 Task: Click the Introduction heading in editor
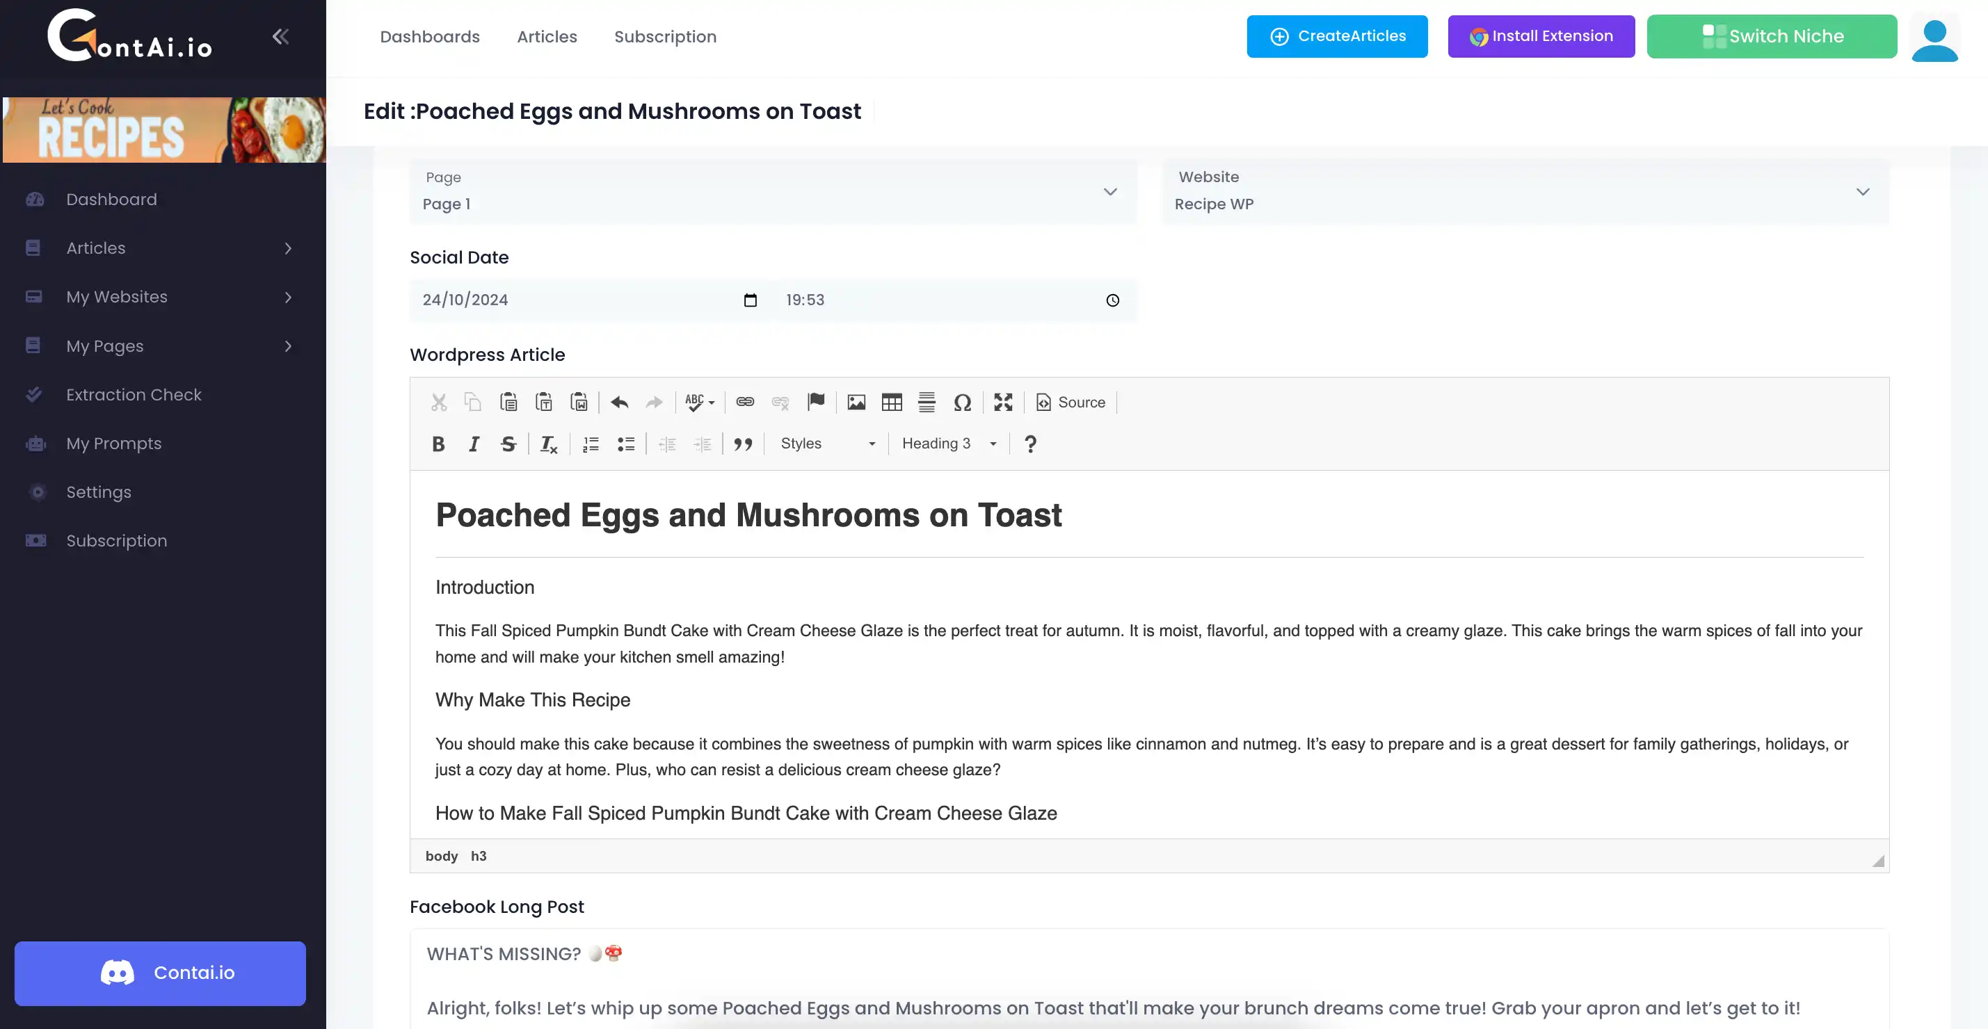point(485,588)
